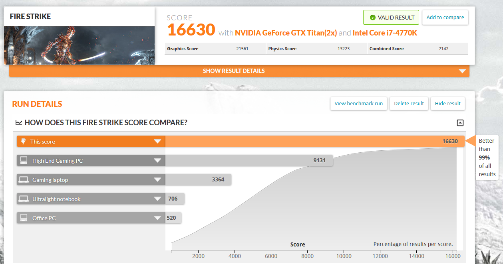The width and height of the screenshot is (503, 264).
Task: Expand the Show Result Details bar
Action: pos(239,71)
